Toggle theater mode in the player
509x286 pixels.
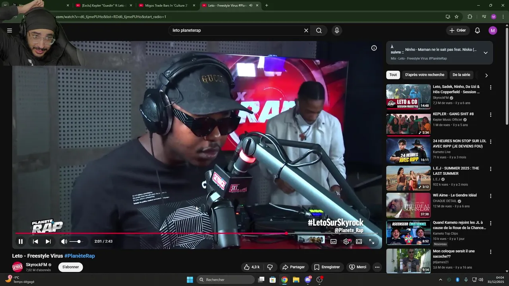(359, 242)
